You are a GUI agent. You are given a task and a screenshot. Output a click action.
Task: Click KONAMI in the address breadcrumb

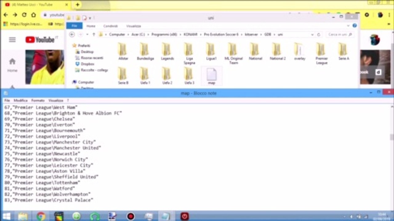tap(190, 35)
